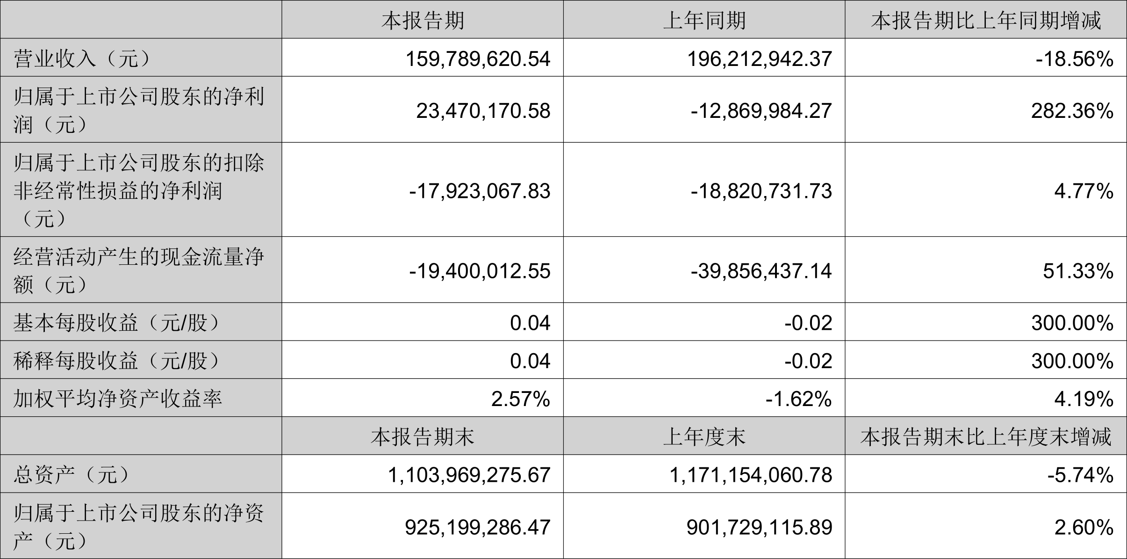The width and height of the screenshot is (1127, 559).
Task: Select the value -17,923,067.83
Action: tap(480, 191)
